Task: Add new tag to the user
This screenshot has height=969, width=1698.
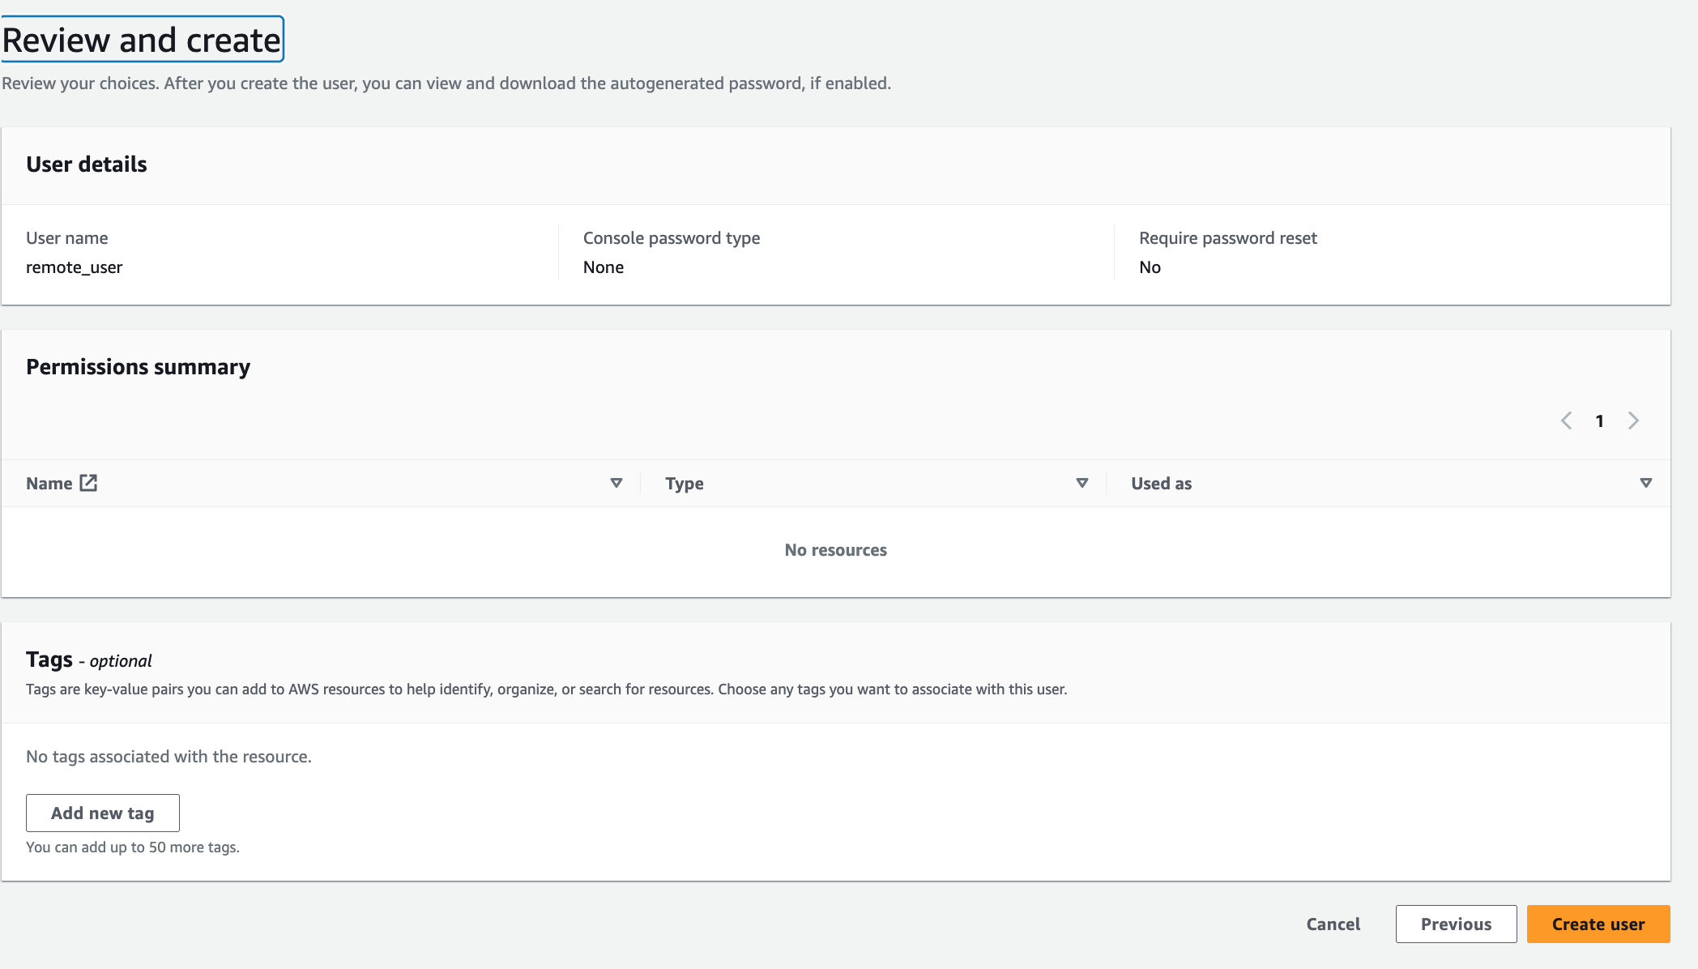Action: [x=103, y=813]
